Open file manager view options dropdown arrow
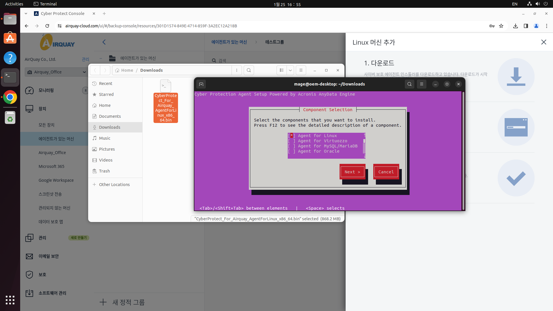 tap(290, 70)
